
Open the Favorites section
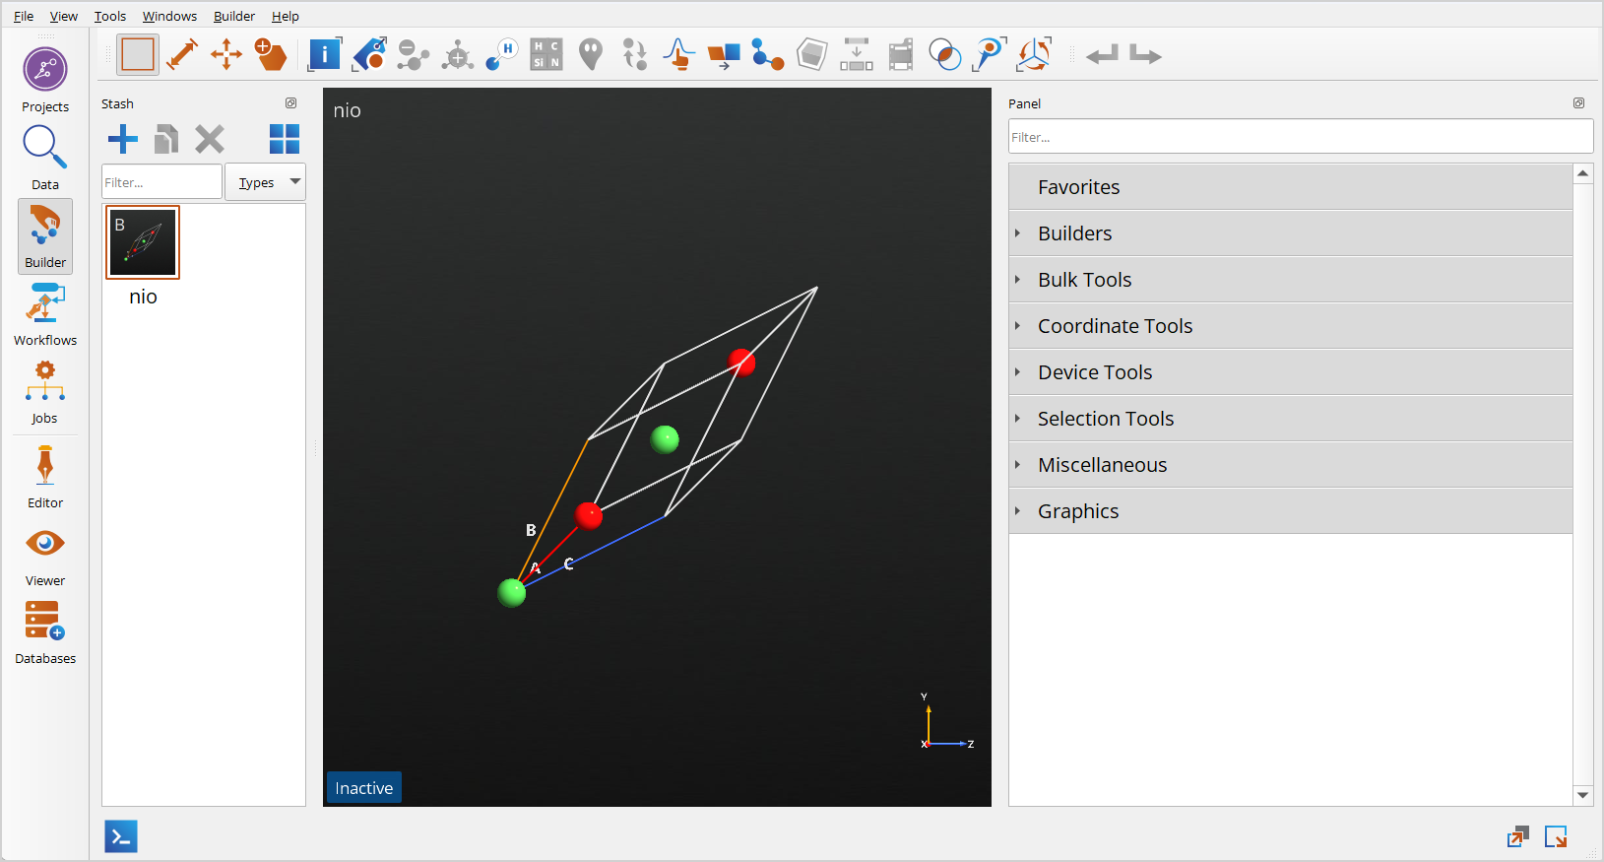click(1291, 187)
